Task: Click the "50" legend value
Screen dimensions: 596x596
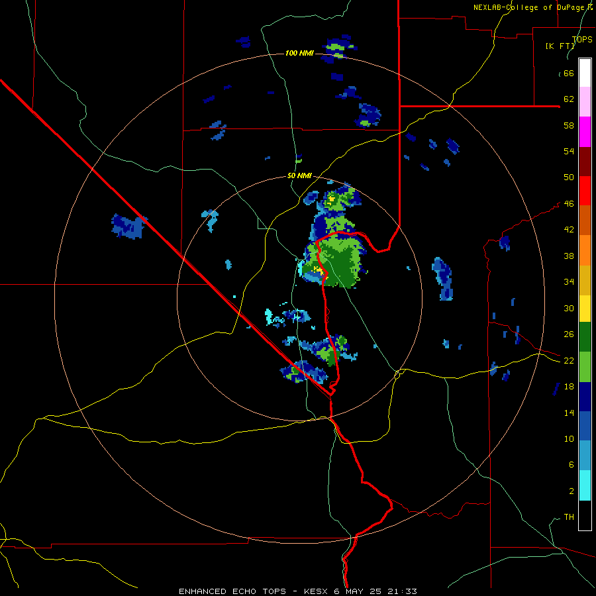Action: click(569, 177)
